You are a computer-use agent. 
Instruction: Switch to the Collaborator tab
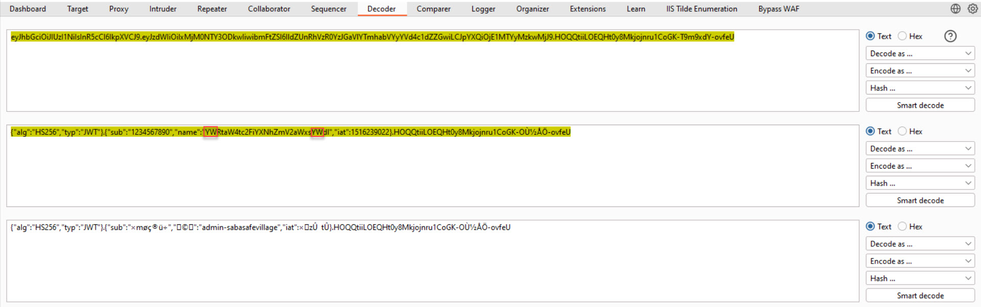click(269, 9)
